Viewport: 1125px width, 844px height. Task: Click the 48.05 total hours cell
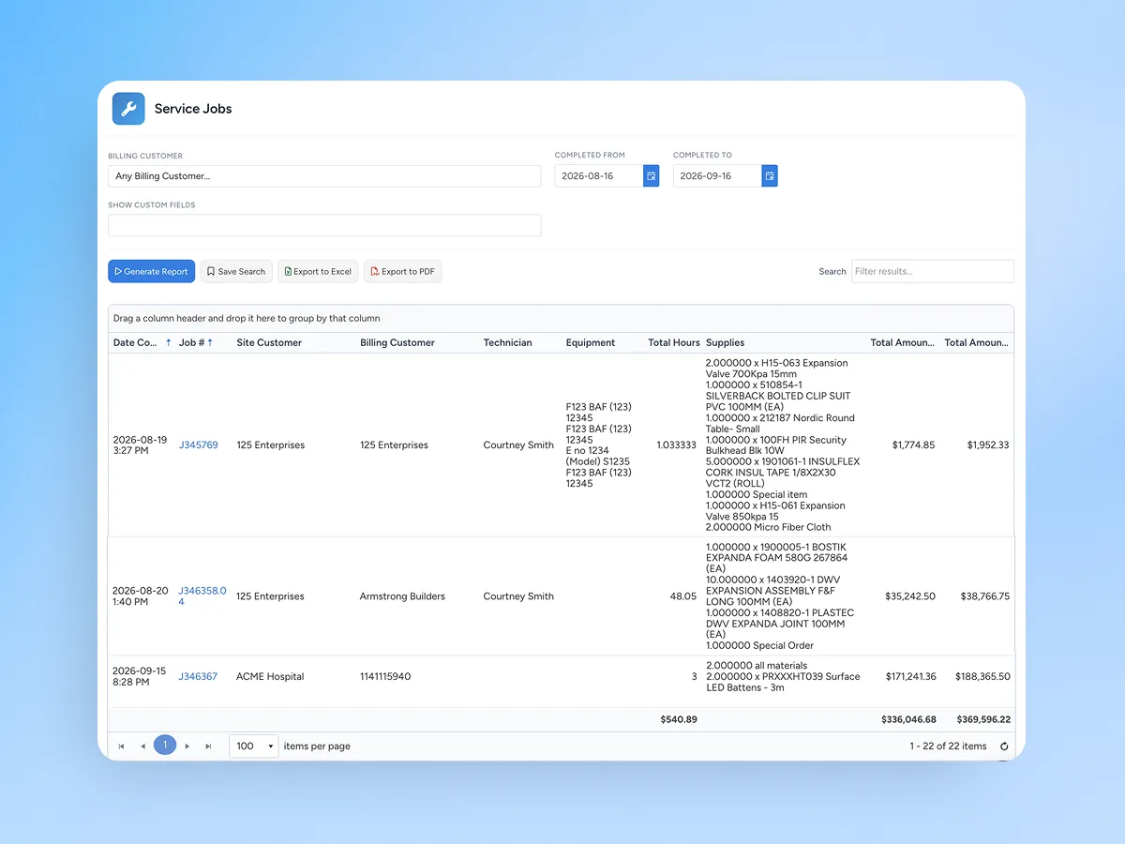683,596
